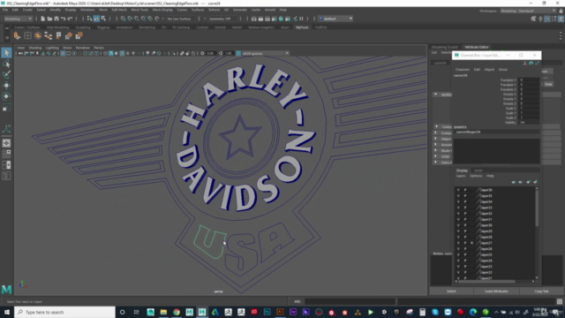
Task: Open the render view clapperboard icon
Action: pos(254,19)
